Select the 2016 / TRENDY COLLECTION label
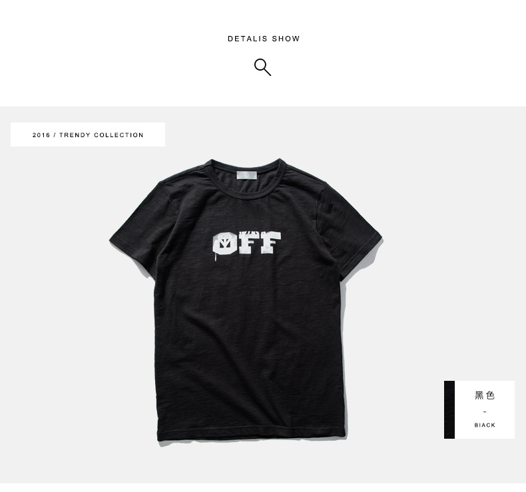 pos(88,135)
